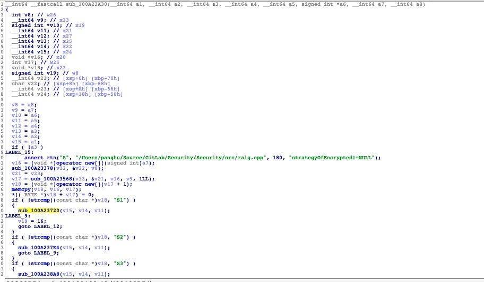Image resolution: width=484 pixels, height=282 pixels.
Task: Click the "S1" string literal
Action: click(120, 200)
